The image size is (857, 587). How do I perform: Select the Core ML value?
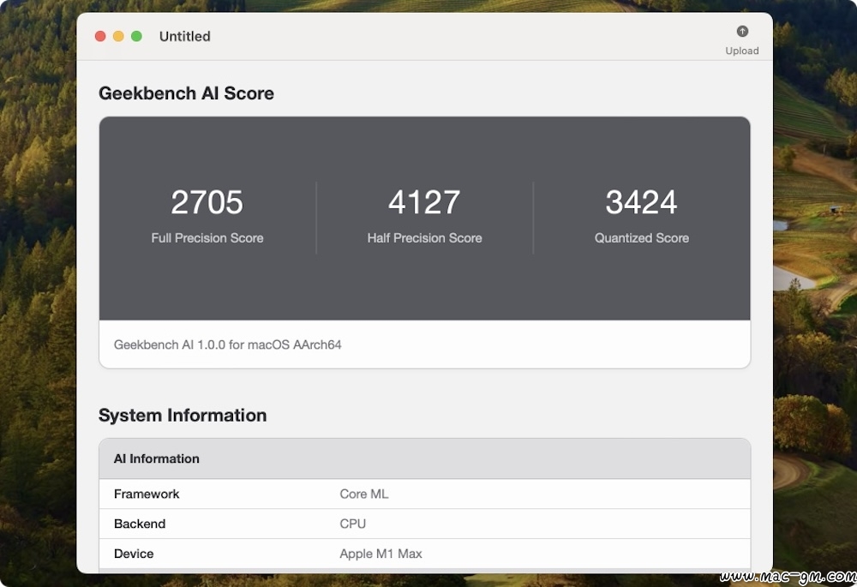364,494
